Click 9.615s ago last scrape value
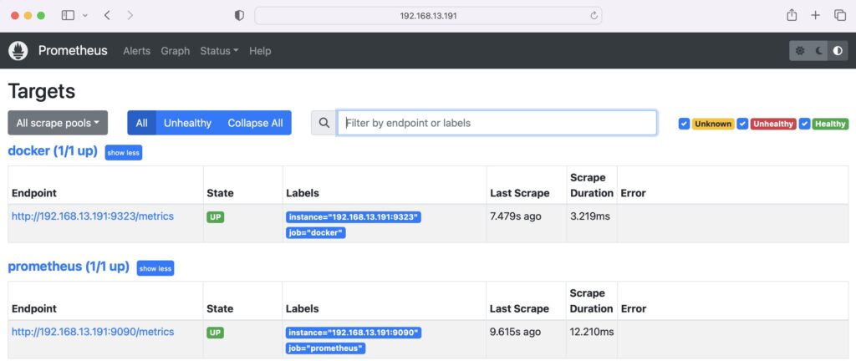This screenshot has width=856, height=361. click(x=516, y=332)
